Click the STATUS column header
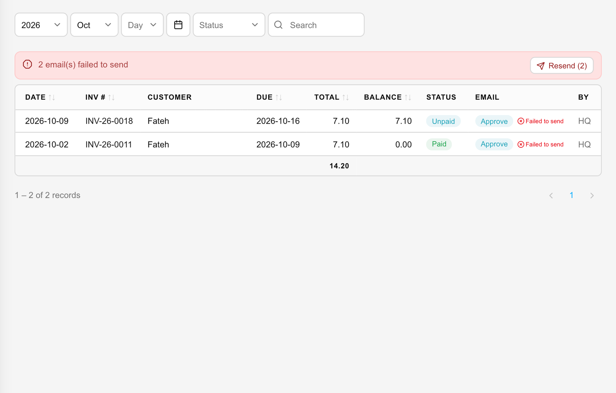The image size is (616, 393). (x=441, y=97)
